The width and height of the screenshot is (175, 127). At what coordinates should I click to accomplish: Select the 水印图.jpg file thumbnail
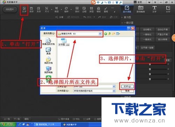point(64,42)
